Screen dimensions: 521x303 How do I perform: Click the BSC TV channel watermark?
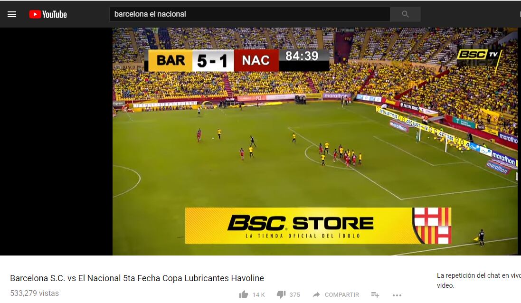click(x=479, y=55)
